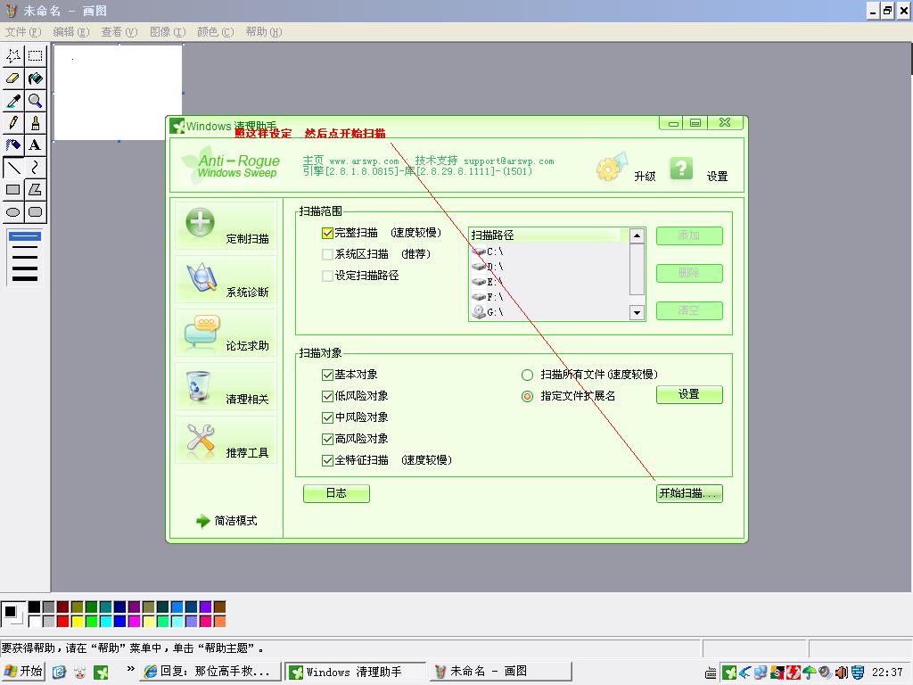The width and height of the screenshot is (913, 685).
Task: Switch to 简洁模式 simple mode
Action: [x=226, y=521]
